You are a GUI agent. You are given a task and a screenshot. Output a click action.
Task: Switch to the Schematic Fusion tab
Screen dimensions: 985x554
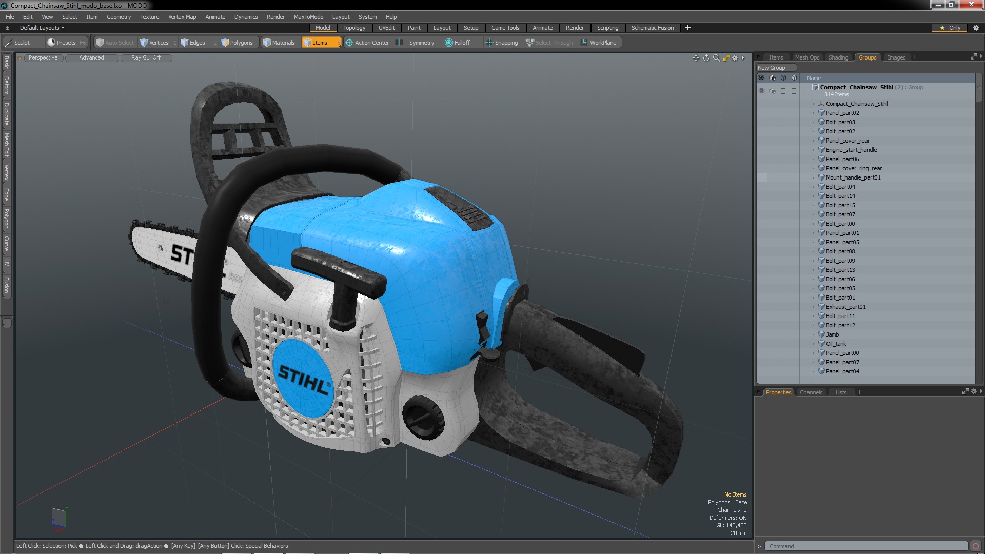pos(652,28)
